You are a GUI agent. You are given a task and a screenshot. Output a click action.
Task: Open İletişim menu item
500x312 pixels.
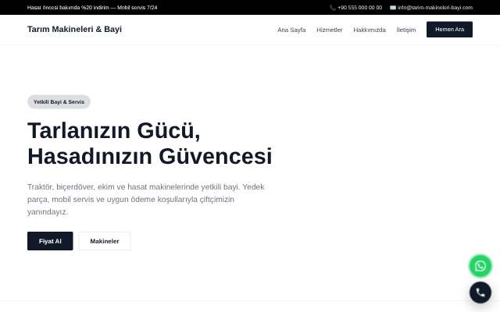406,30
